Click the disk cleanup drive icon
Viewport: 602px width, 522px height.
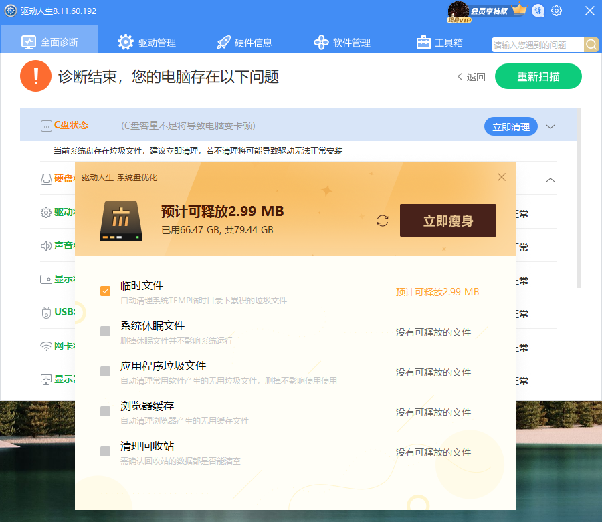pos(120,221)
